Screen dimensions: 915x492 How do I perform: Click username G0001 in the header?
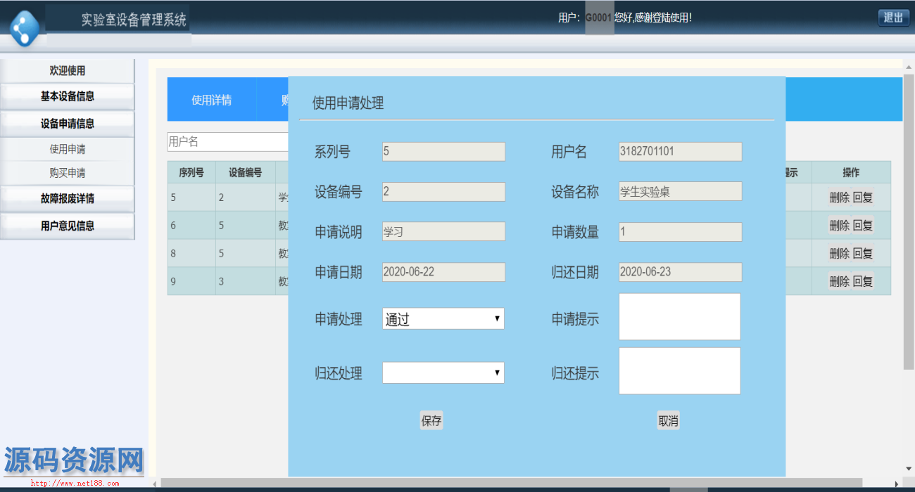599,18
